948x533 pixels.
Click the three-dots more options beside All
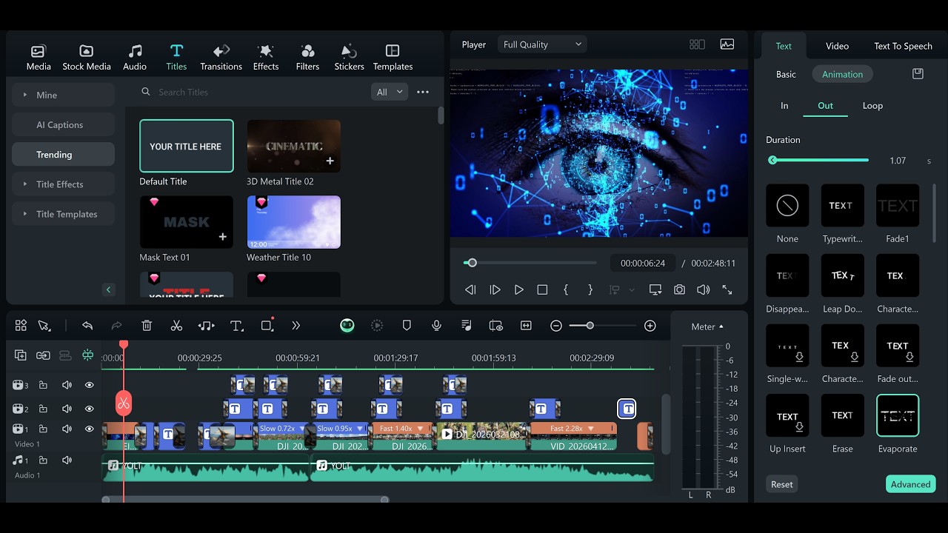pos(423,92)
